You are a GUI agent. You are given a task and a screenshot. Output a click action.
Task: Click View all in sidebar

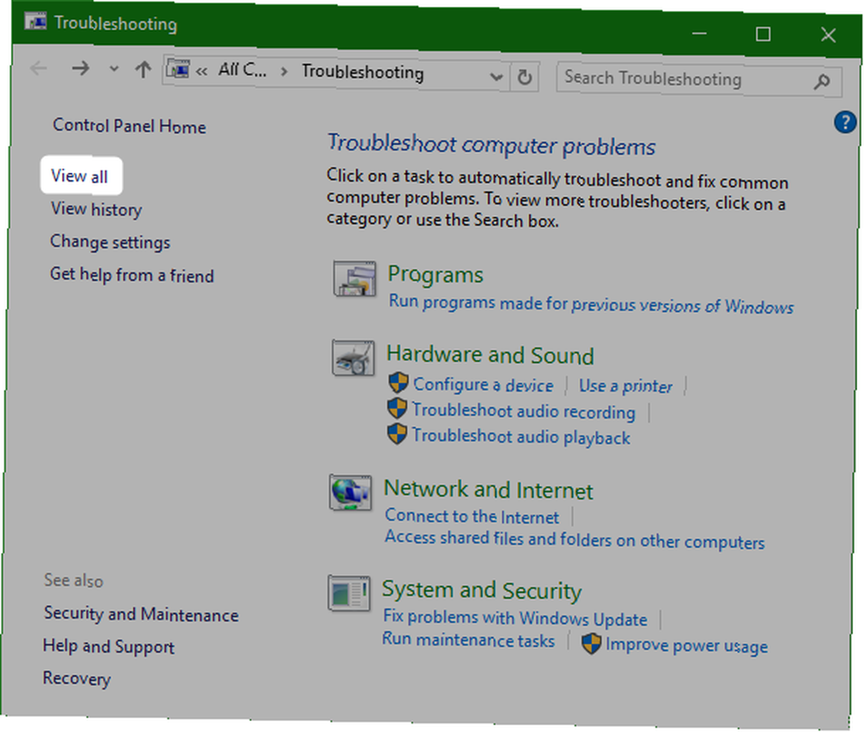tap(79, 176)
